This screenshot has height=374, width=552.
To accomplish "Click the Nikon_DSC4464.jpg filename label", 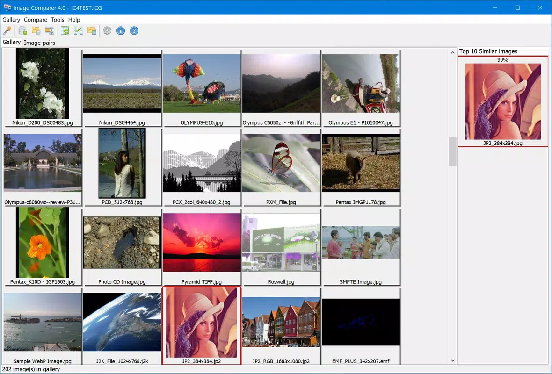I will [x=122, y=123].
